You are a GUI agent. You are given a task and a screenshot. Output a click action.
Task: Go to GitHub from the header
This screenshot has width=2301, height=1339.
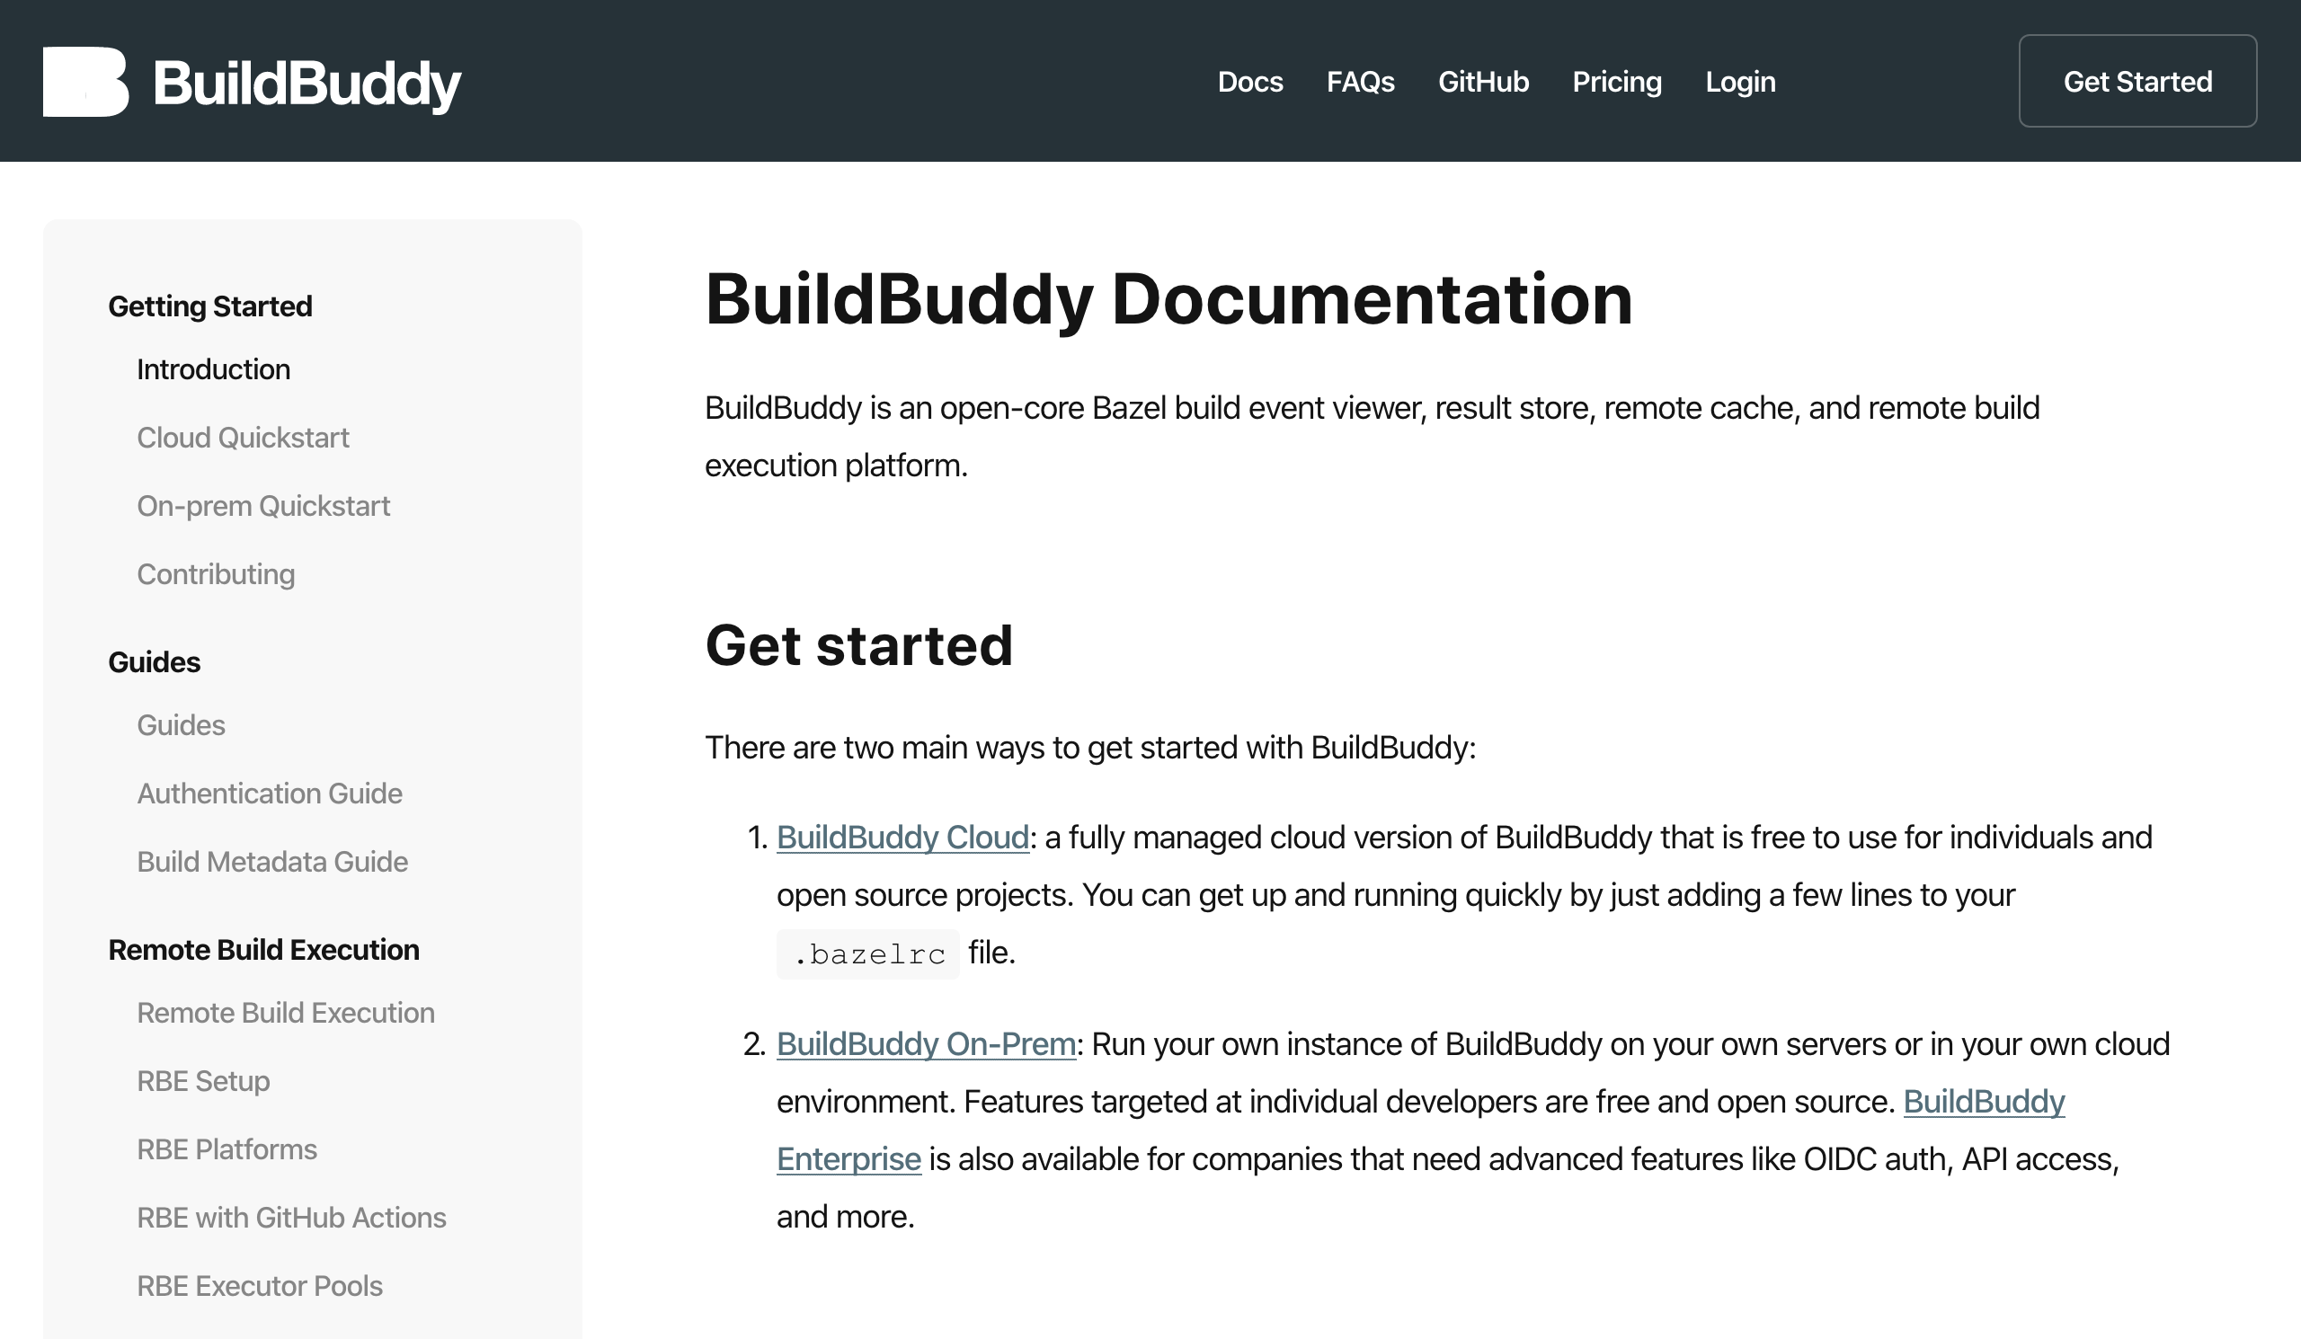(x=1483, y=81)
